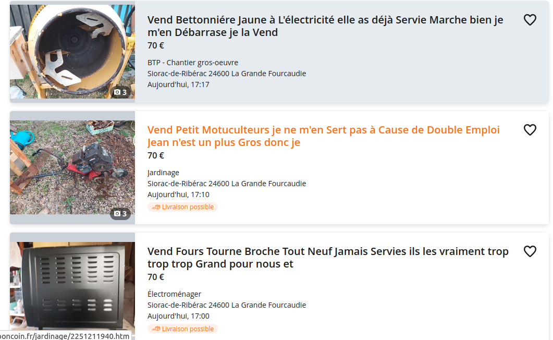Image resolution: width=553 pixels, height=340 pixels.
Task: Click the 70 € price of the mixer listing
Action: (155, 45)
